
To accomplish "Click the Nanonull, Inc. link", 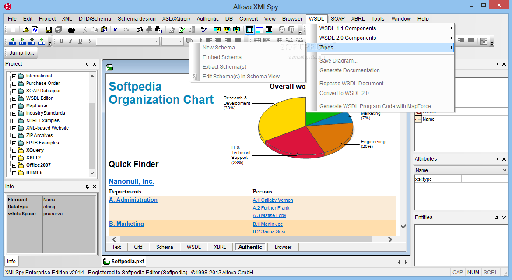I will tap(131, 182).
